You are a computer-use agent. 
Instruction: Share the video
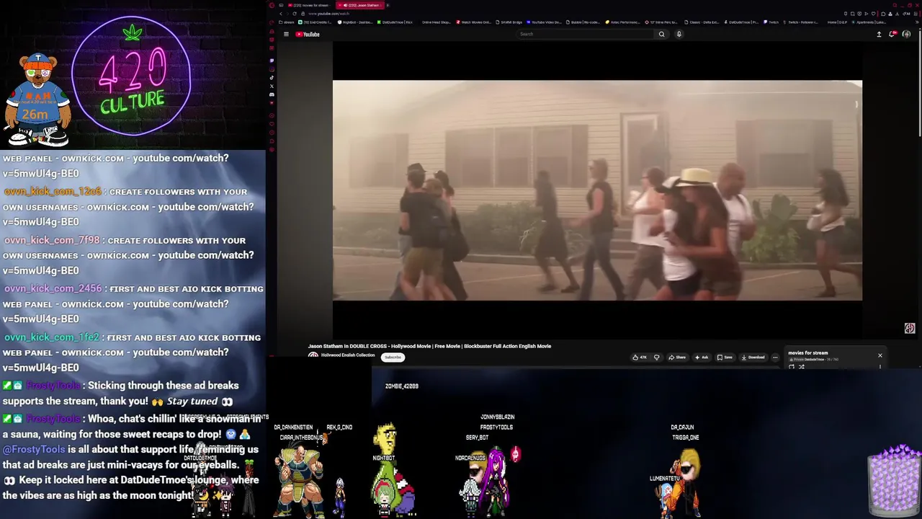click(x=676, y=358)
